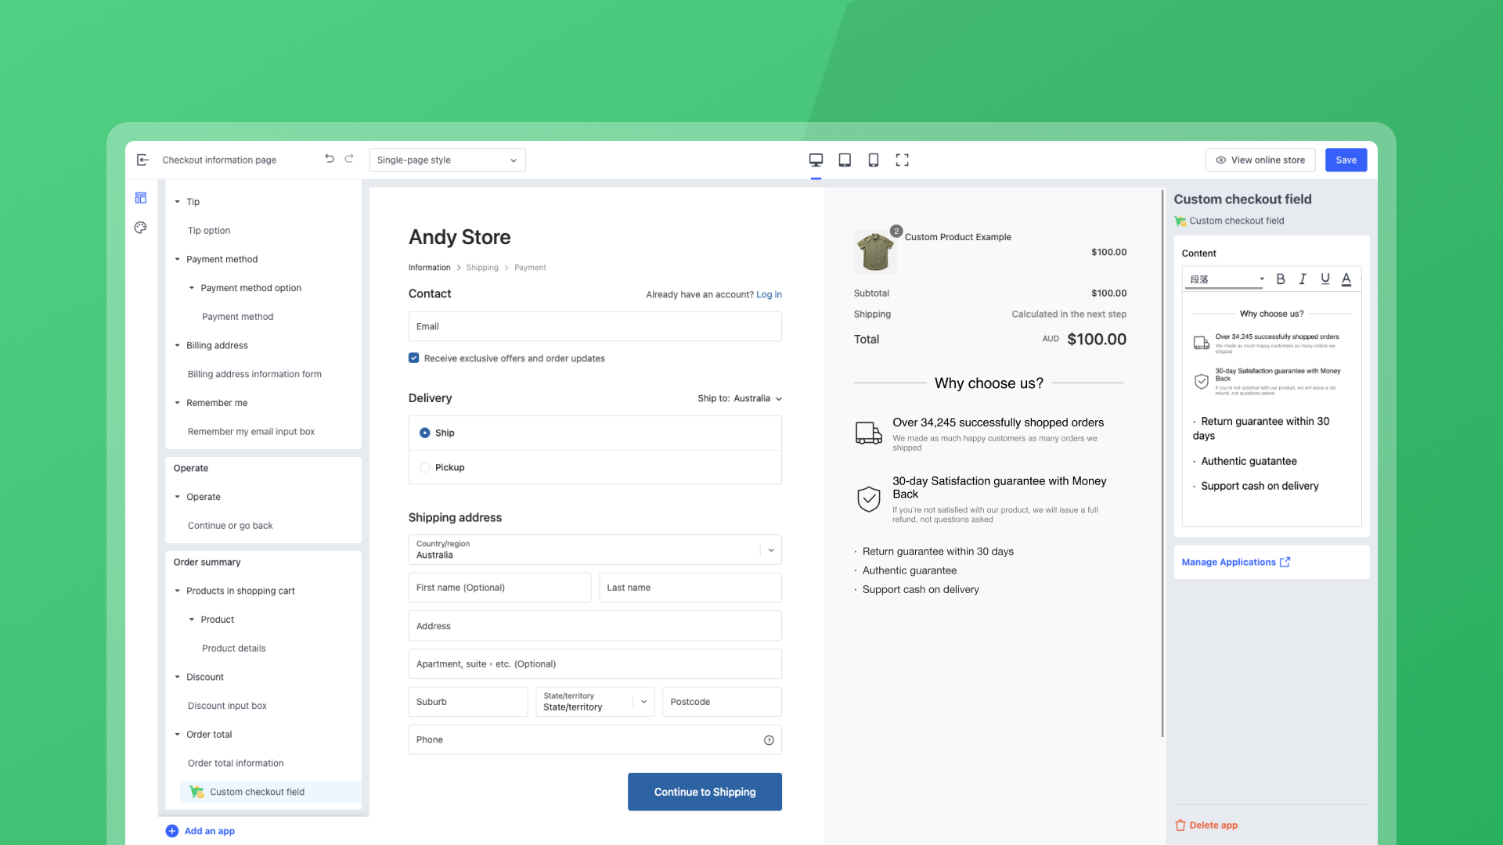Select Tip option in sidebar
1503x845 pixels.
tap(209, 231)
